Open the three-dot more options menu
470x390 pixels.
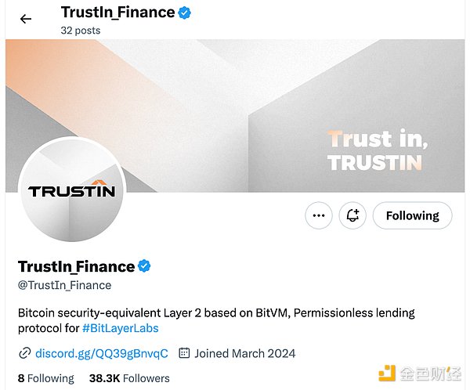coord(319,215)
